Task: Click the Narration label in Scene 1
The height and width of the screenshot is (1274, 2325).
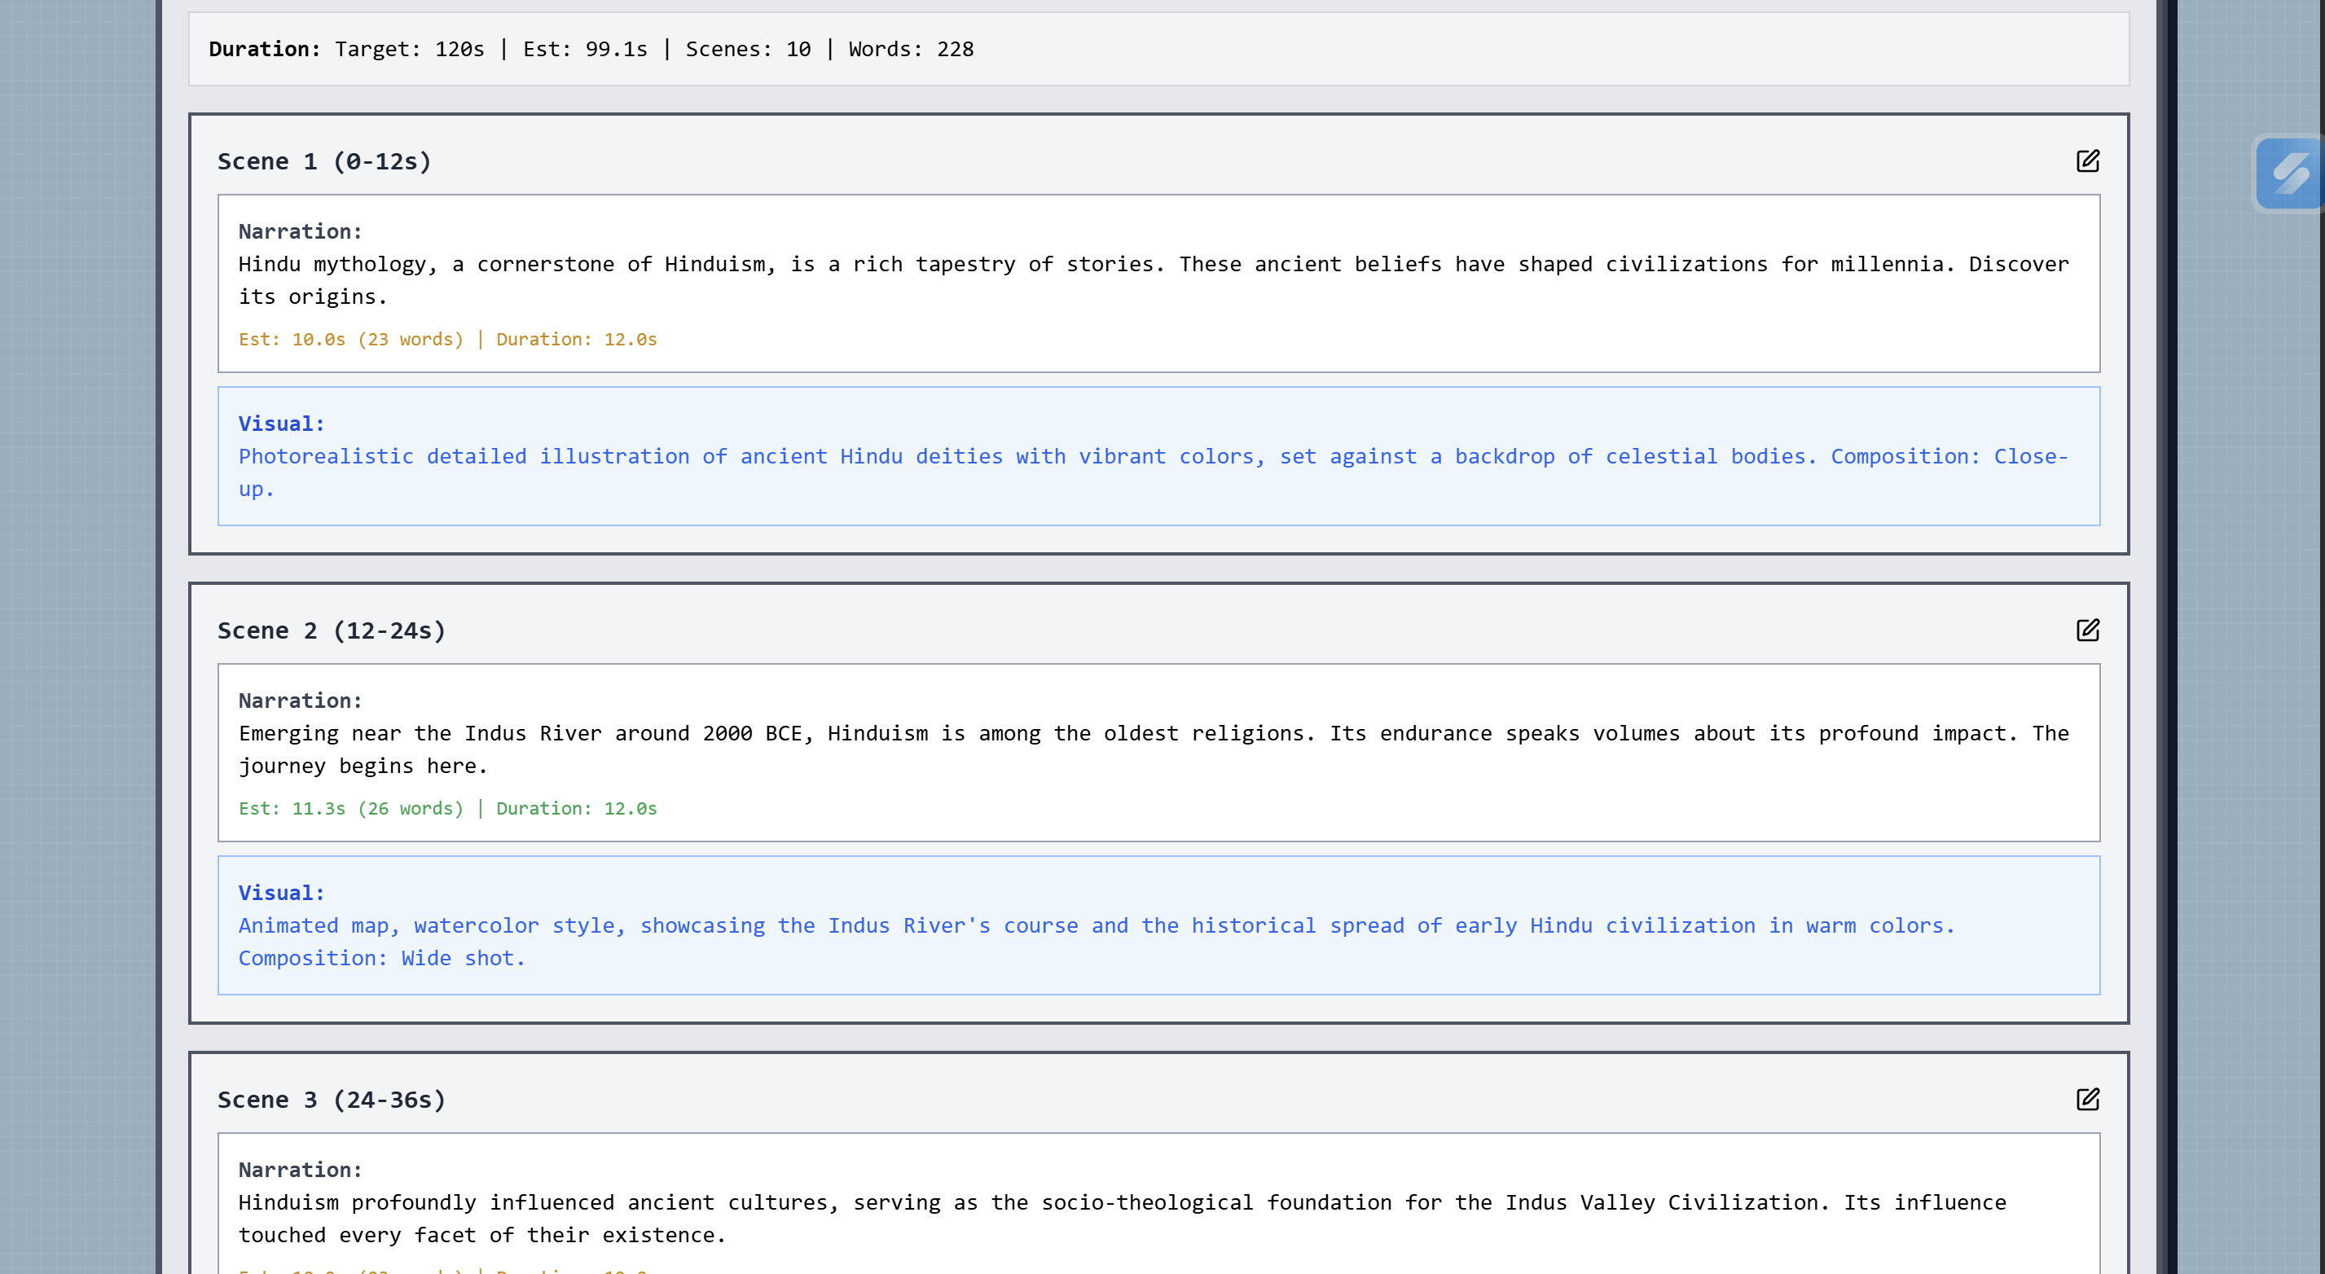Action: tap(300, 232)
